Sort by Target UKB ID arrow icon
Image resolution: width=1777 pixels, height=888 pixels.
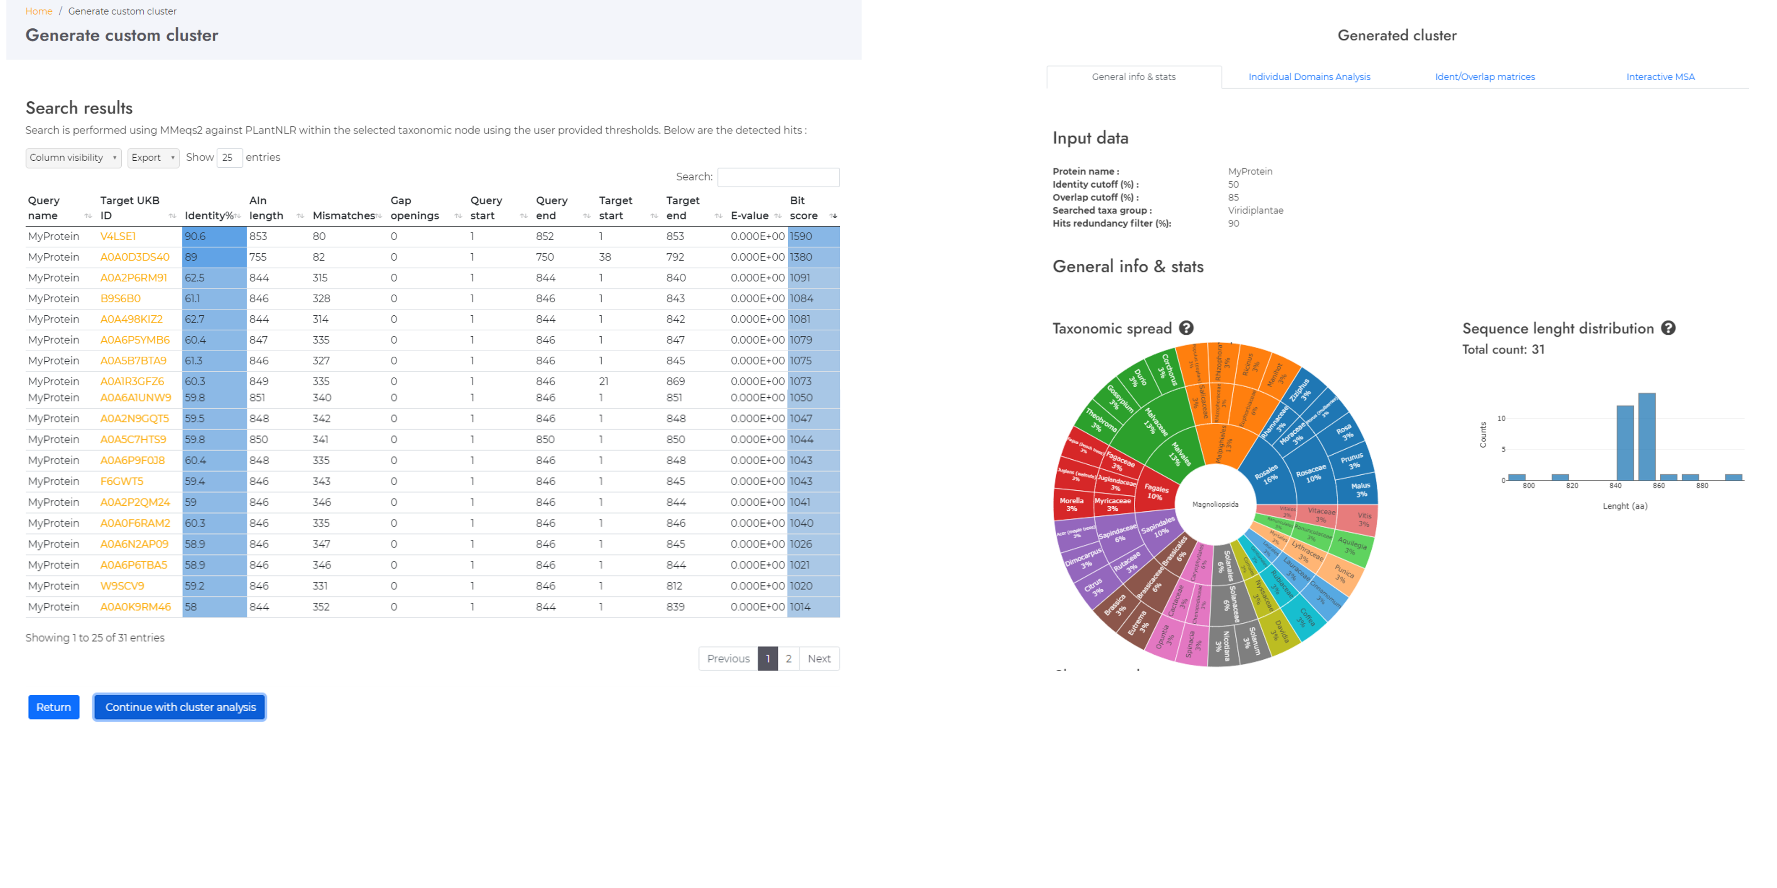tap(172, 216)
